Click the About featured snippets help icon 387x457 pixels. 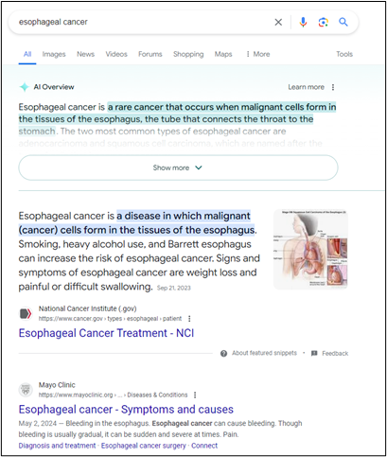coord(223,354)
